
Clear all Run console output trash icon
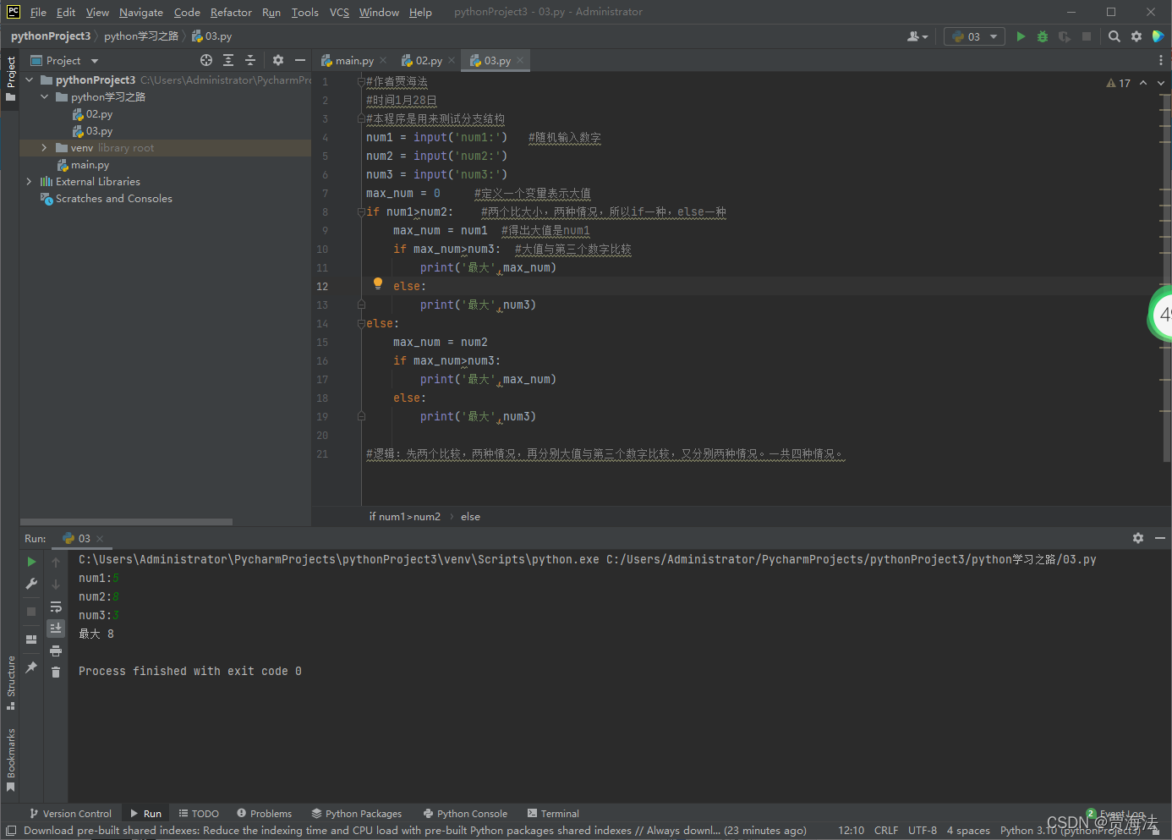[x=56, y=673]
